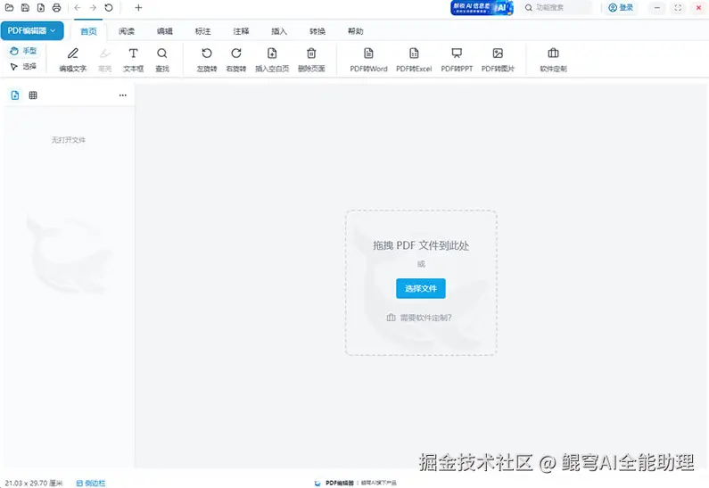Click the 功能搜索 search field
The width and height of the screenshot is (709, 488).
558,8
